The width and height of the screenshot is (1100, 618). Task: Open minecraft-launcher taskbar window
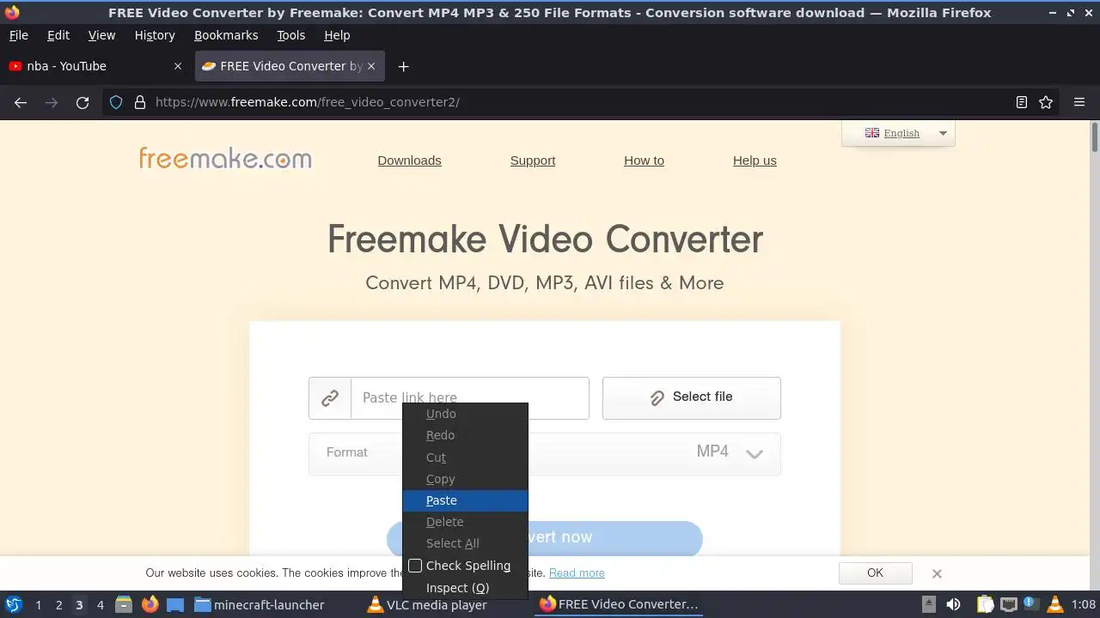click(260, 604)
